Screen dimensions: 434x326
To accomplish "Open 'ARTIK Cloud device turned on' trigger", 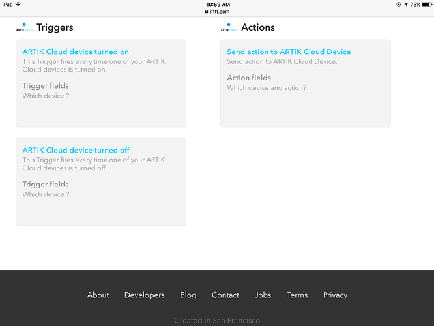I will click(76, 52).
